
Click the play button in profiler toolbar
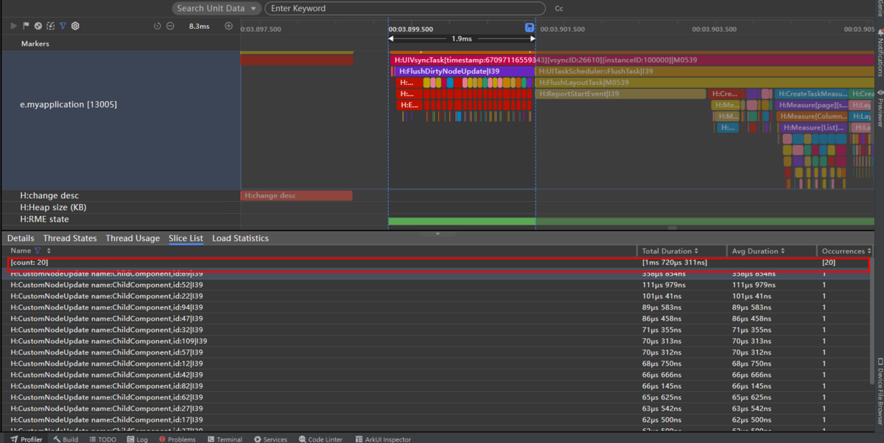coord(13,26)
